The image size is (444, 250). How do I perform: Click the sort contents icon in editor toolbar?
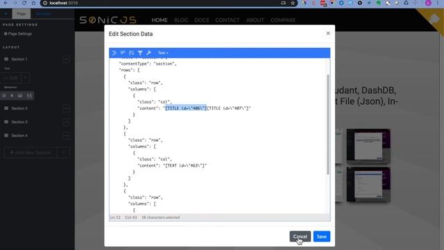coord(131,53)
